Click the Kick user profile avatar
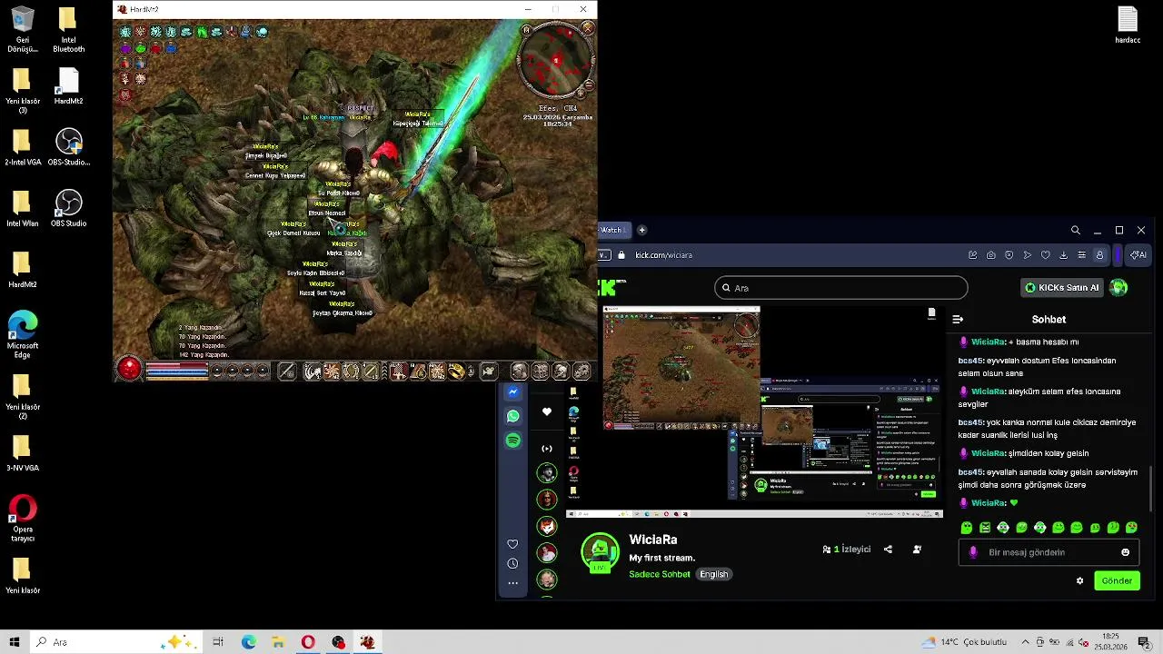The image size is (1163, 654). tap(1118, 288)
